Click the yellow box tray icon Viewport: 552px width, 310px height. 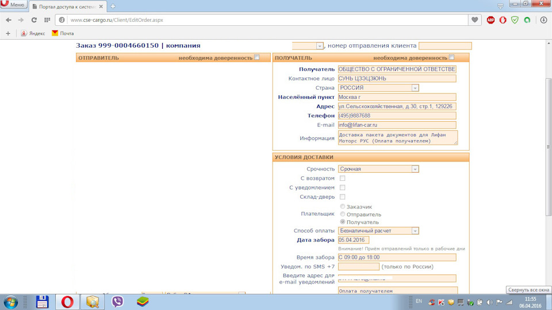pyautogui.click(x=451, y=303)
